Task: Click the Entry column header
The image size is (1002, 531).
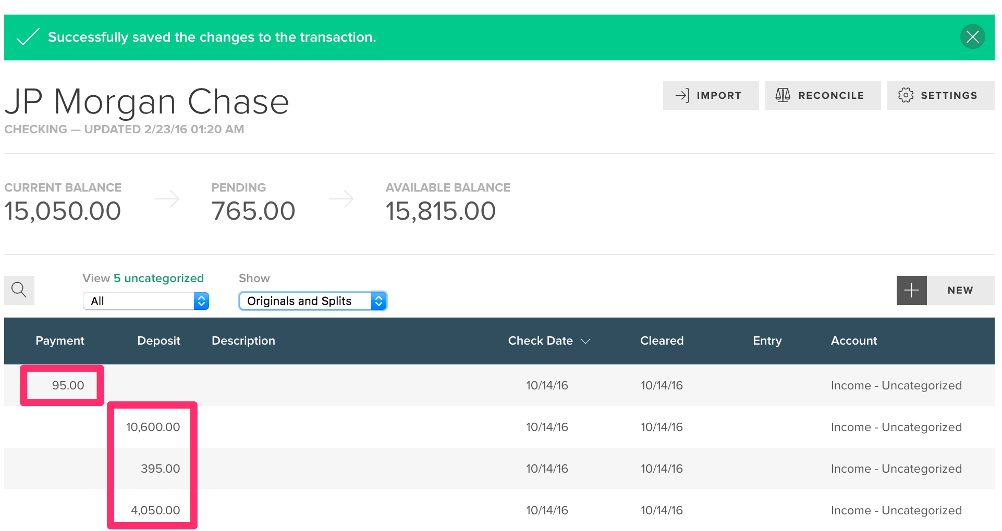Action: 767,341
